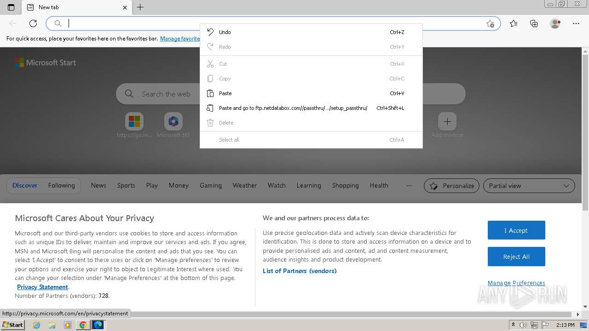Show more feed categories ellipsis

(x=409, y=185)
